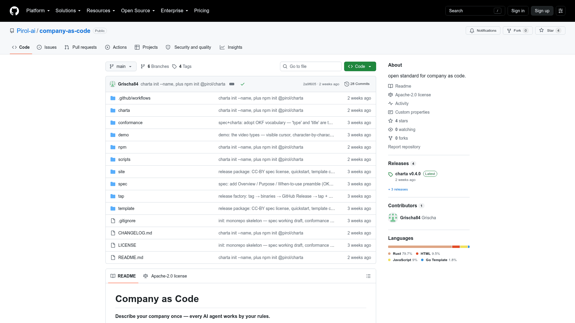Viewport: 575px width, 323px height.
Task: Click the Sign in button
Action: [x=518, y=11]
